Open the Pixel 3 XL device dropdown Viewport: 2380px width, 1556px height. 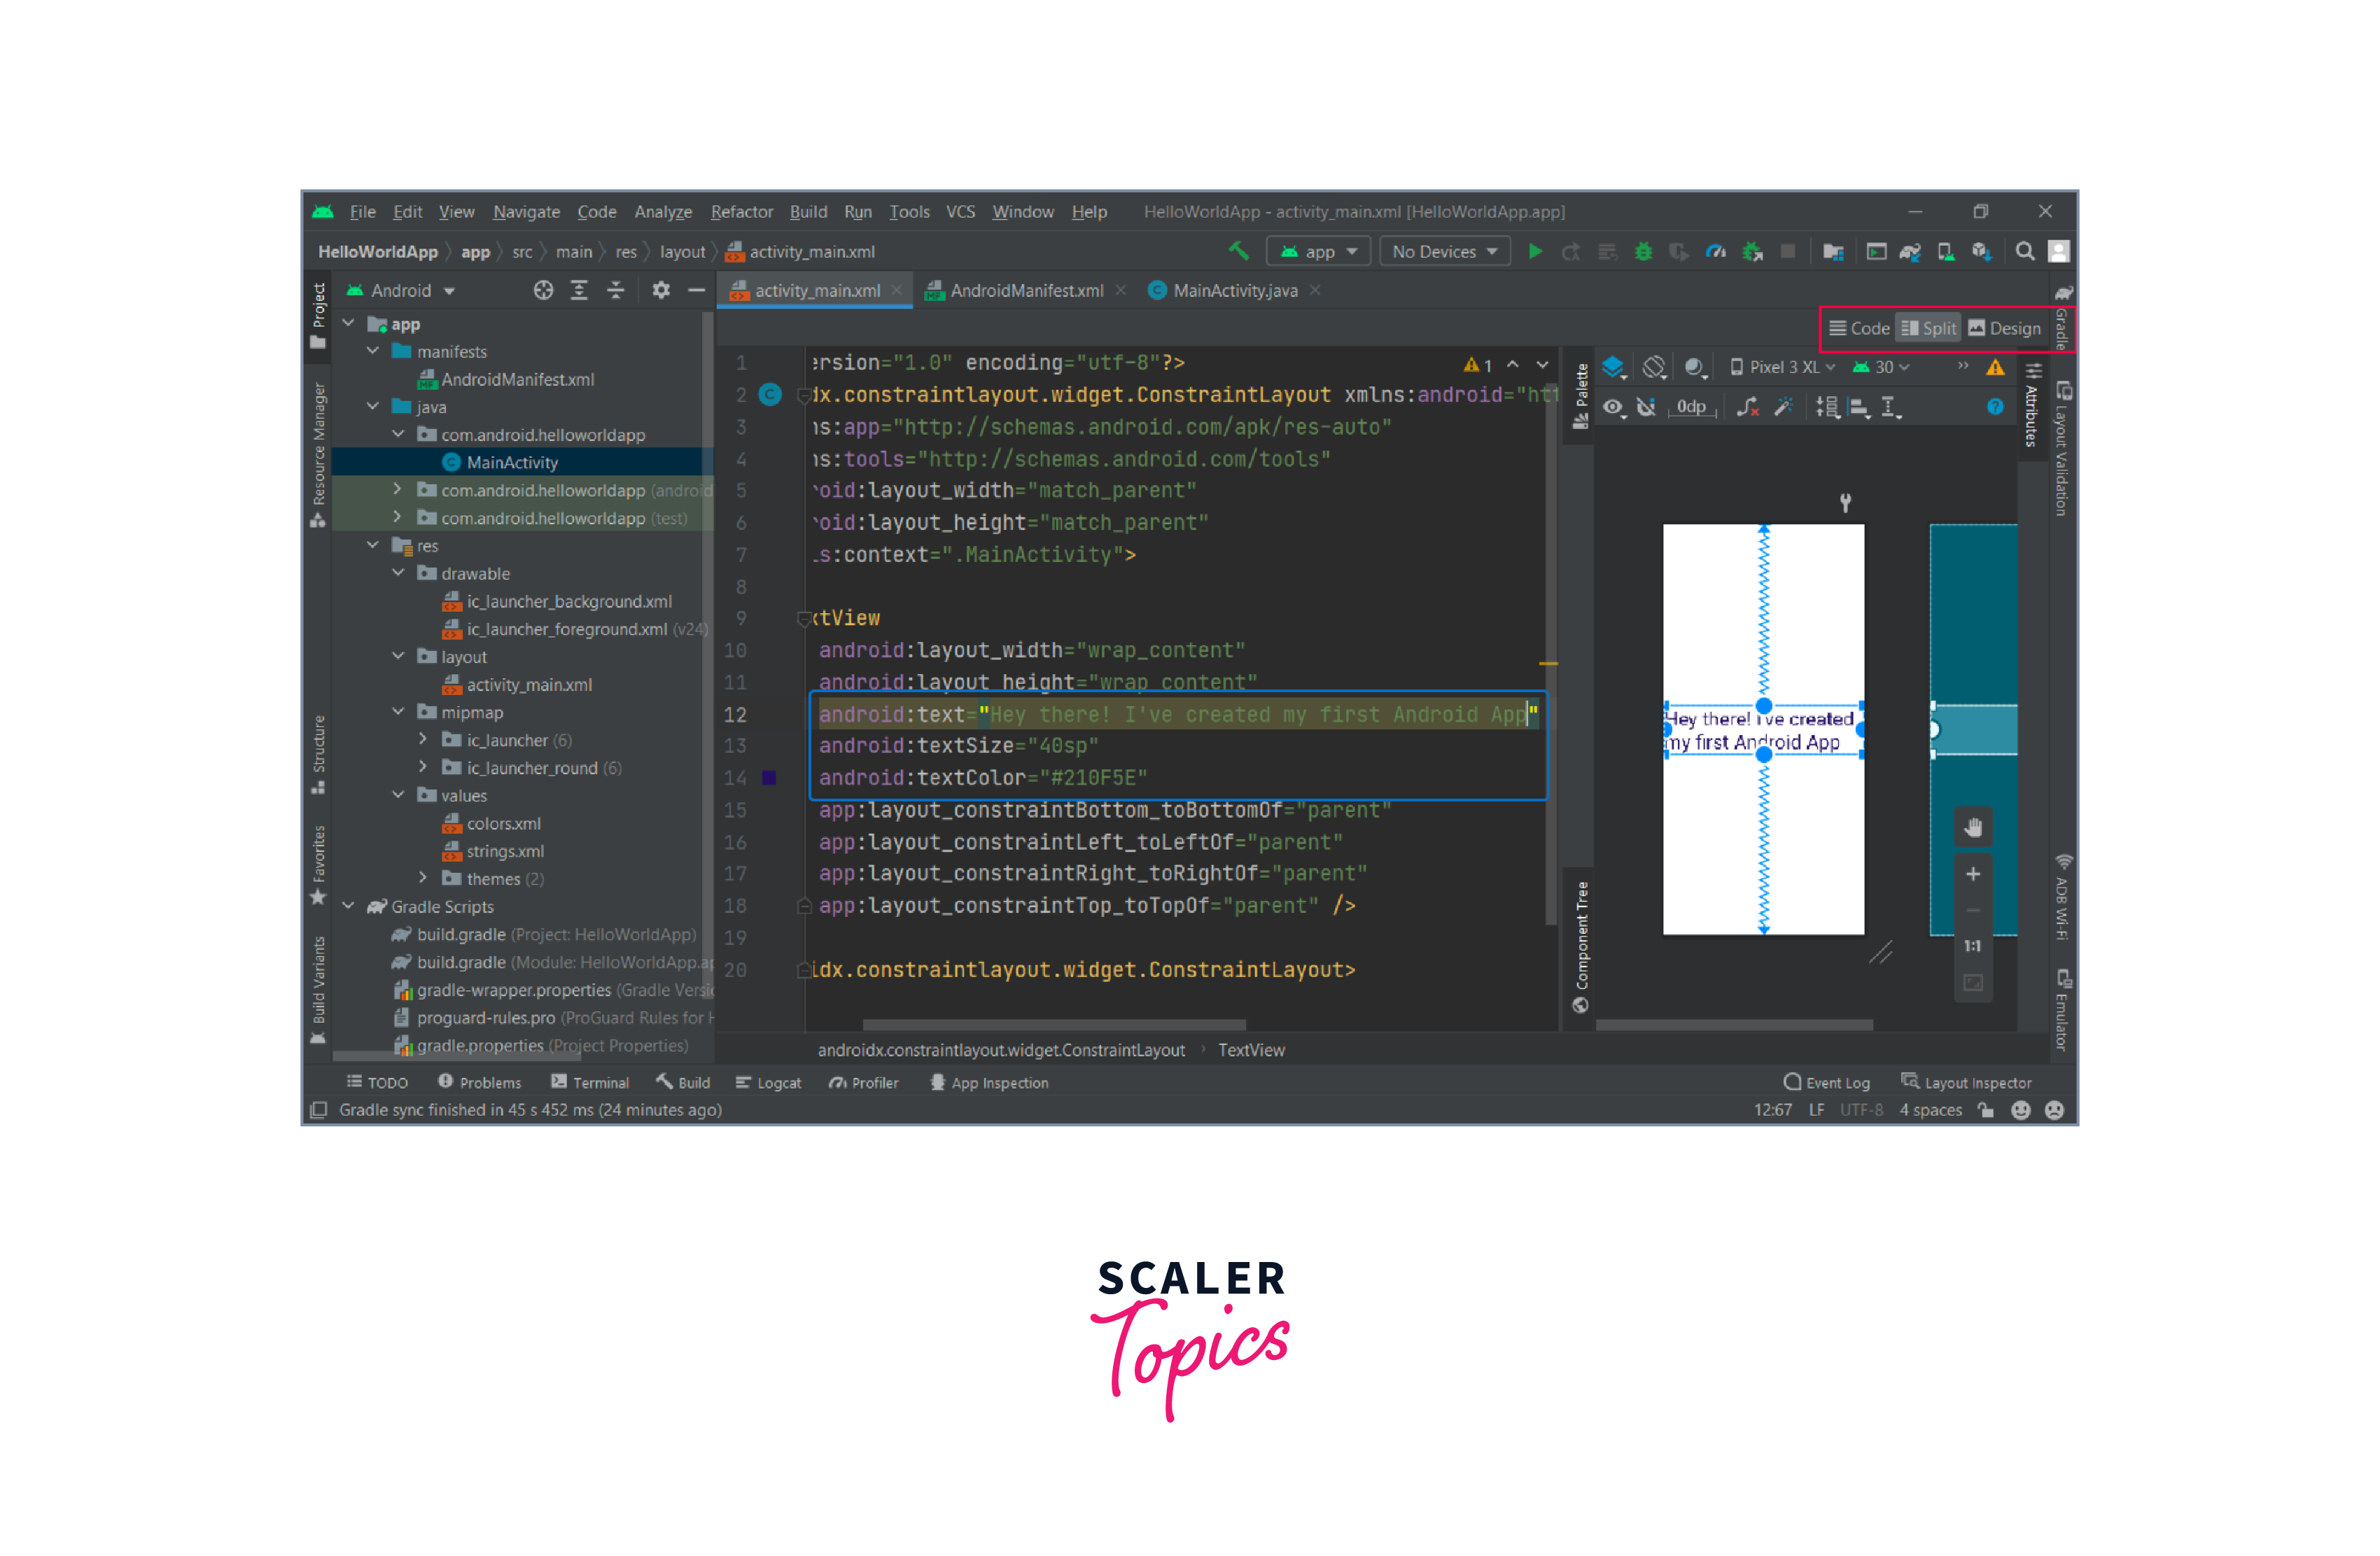tap(1782, 367)
